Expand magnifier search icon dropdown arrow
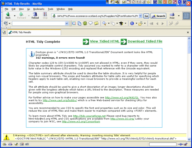Image resolution: width=192 pixels, height=148 pixels. pyautogui.click(x=109, y=23)
